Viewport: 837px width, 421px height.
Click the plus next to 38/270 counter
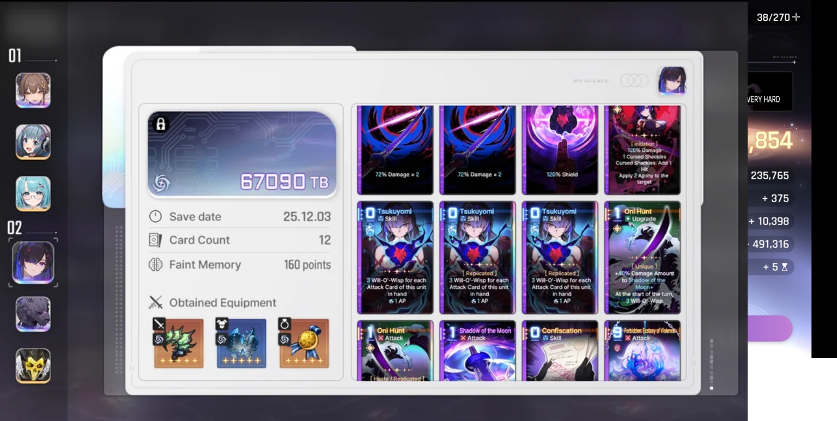point(796,17)
